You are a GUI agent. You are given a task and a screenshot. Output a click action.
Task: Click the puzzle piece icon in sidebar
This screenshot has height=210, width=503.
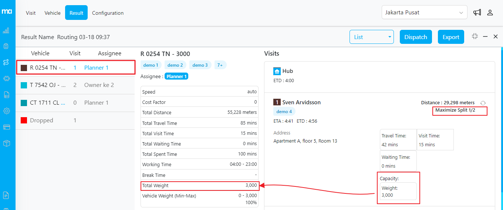(x=6, y=78)
